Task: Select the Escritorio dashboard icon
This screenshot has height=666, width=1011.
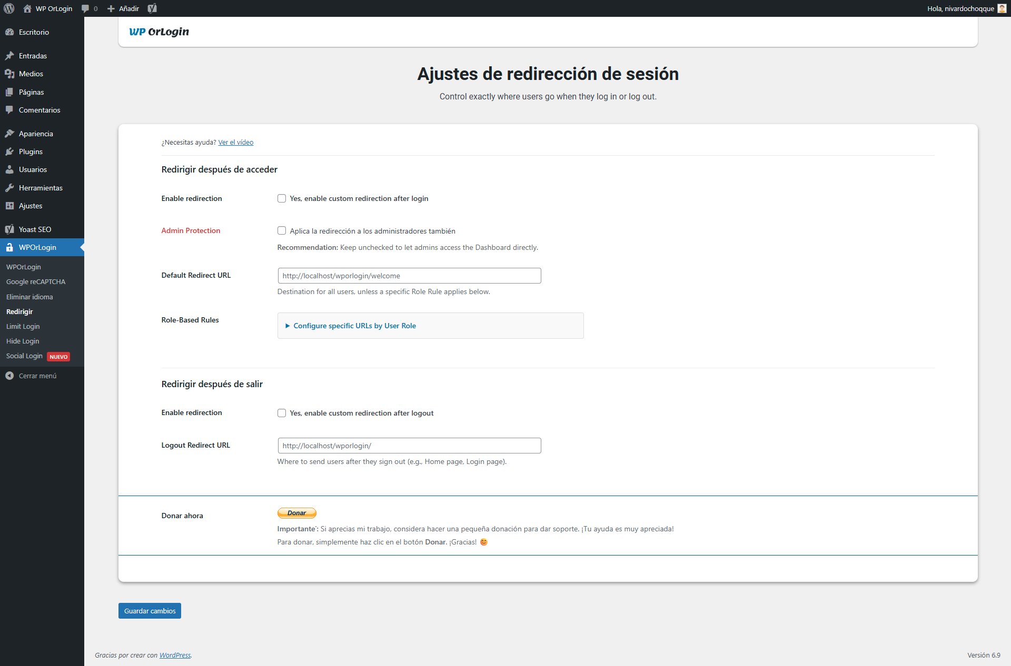Action: [x=10, y=32]
